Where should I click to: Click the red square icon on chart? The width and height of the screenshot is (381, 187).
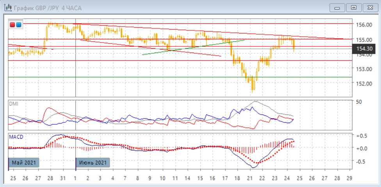[x=12, y=25]
